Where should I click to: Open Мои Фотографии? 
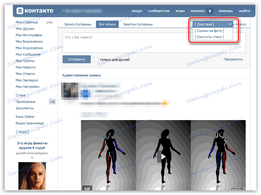(29, 35)
